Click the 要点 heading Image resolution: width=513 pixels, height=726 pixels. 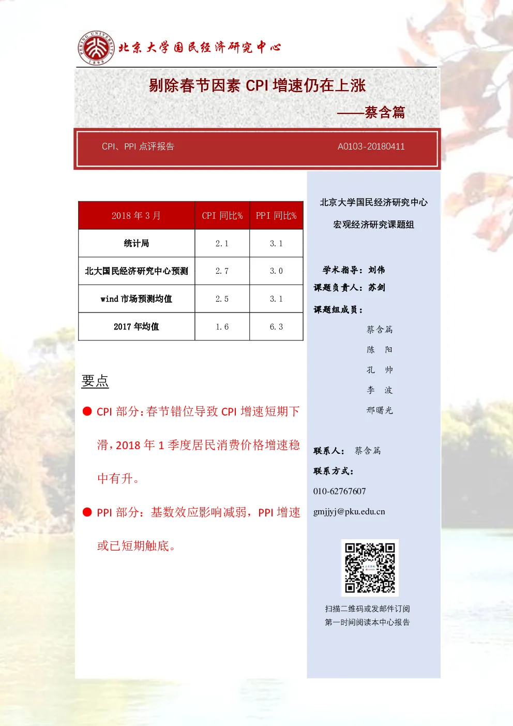(95, 381)
